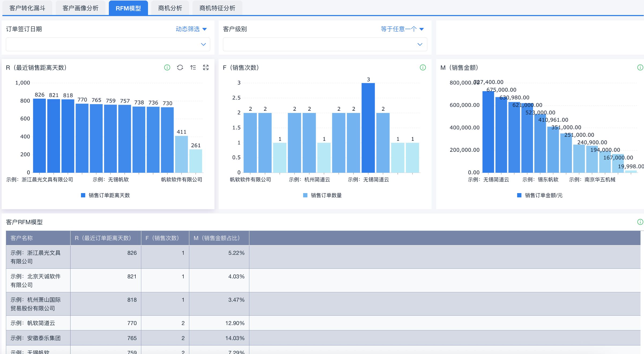Viewport: 644px width, 354px height.
Task: Click info icon on F sales-count chart
Action: (x=423, y=68)
